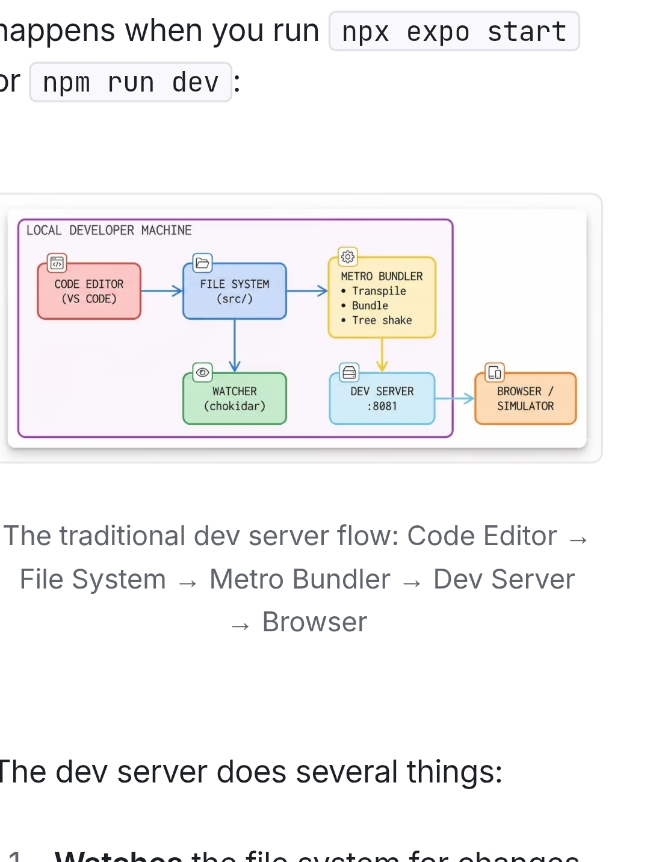Click the open folder icon above File System

point(202,263)
